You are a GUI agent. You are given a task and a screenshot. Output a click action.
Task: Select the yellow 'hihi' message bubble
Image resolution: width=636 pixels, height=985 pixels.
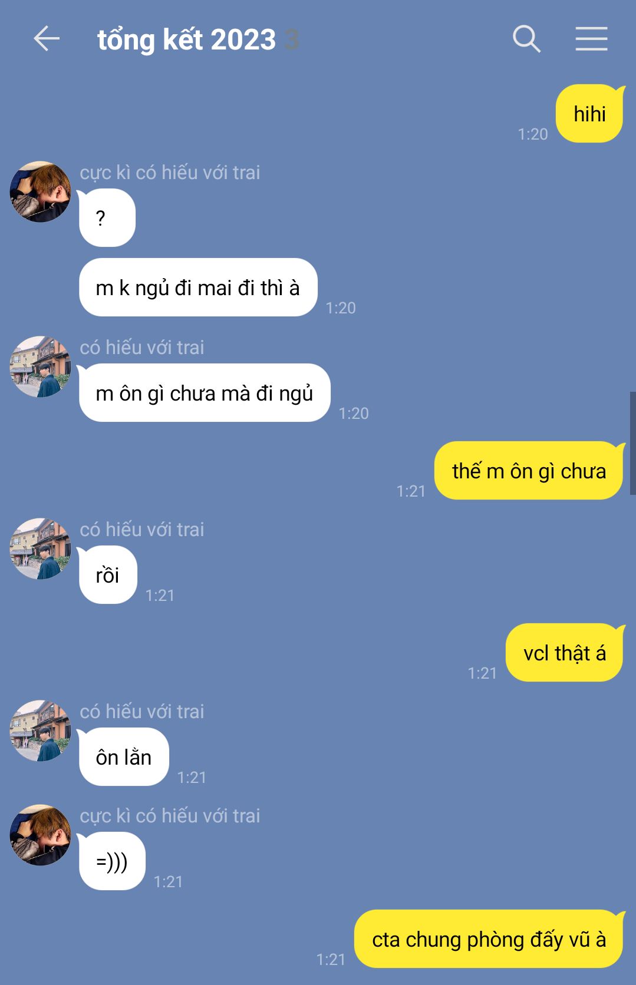589,114
